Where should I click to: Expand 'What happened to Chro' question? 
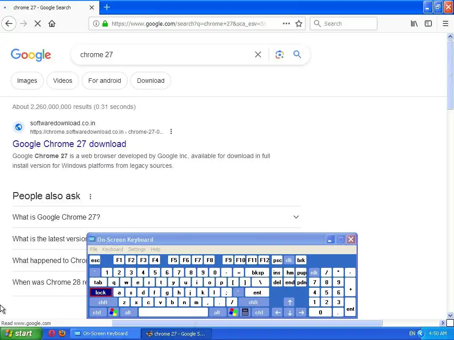(x=50, y=260)
